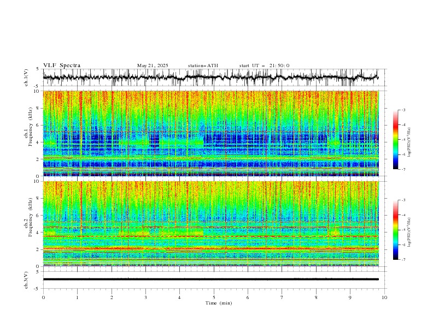This screenshot has width=433, height=334.
Task: Click inside the ch.2 spectrogram panel
Action: (210, 224)
